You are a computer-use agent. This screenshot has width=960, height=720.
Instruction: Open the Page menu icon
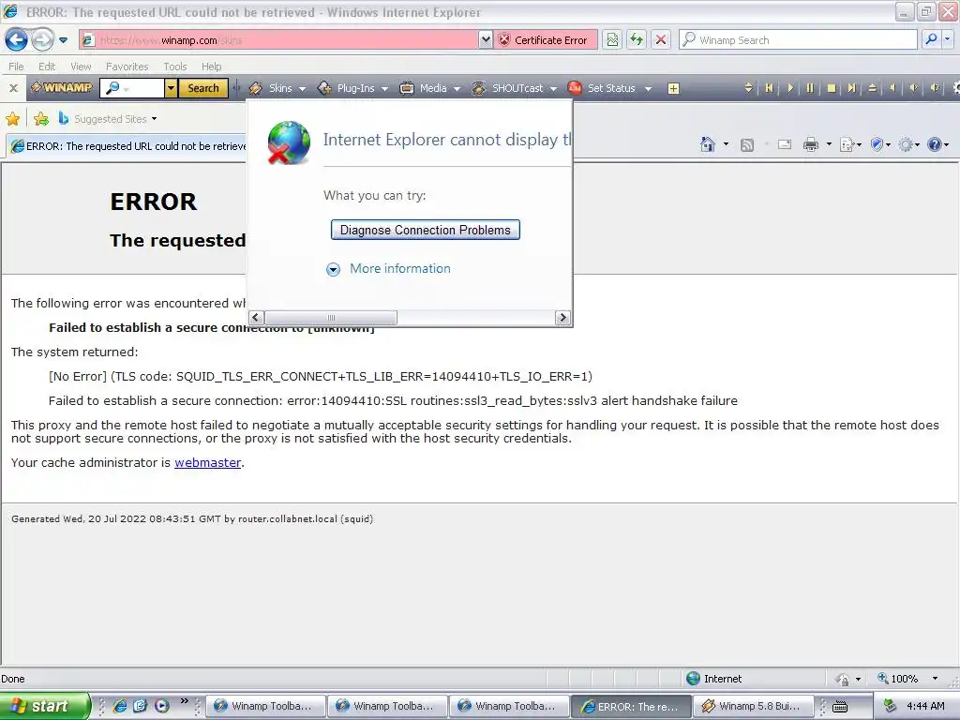849,144
